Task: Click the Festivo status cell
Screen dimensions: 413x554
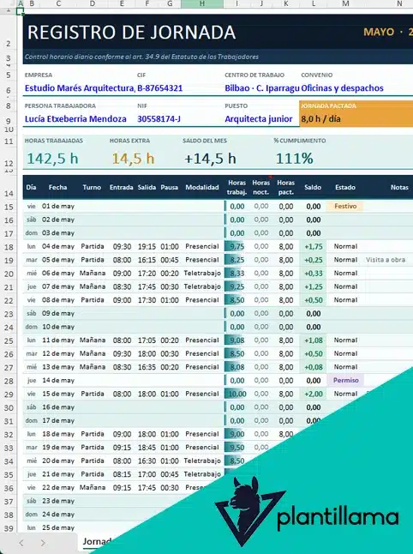Action: pos(345,206)
